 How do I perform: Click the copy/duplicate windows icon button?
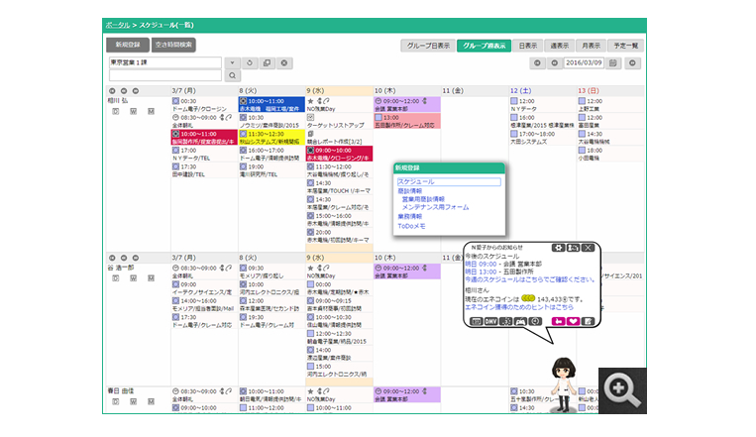267,62
